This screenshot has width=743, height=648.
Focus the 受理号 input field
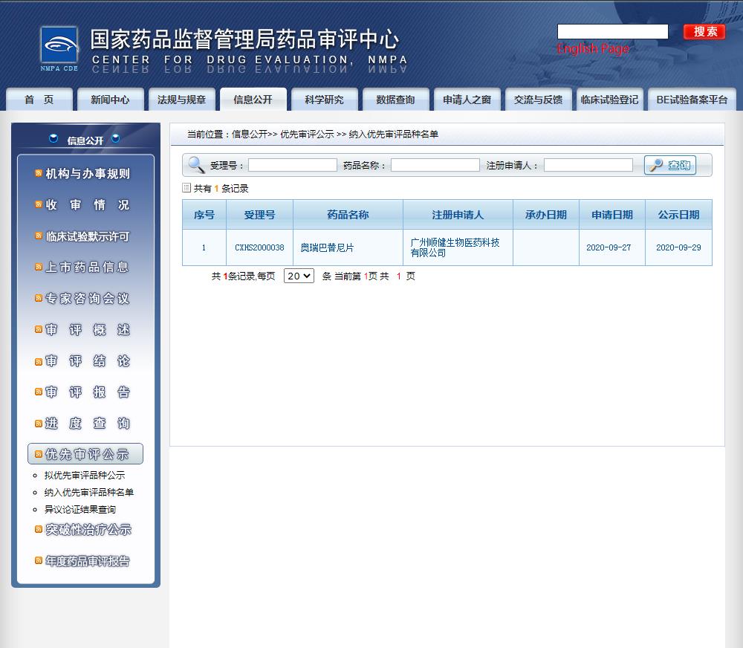pos(292,165)
